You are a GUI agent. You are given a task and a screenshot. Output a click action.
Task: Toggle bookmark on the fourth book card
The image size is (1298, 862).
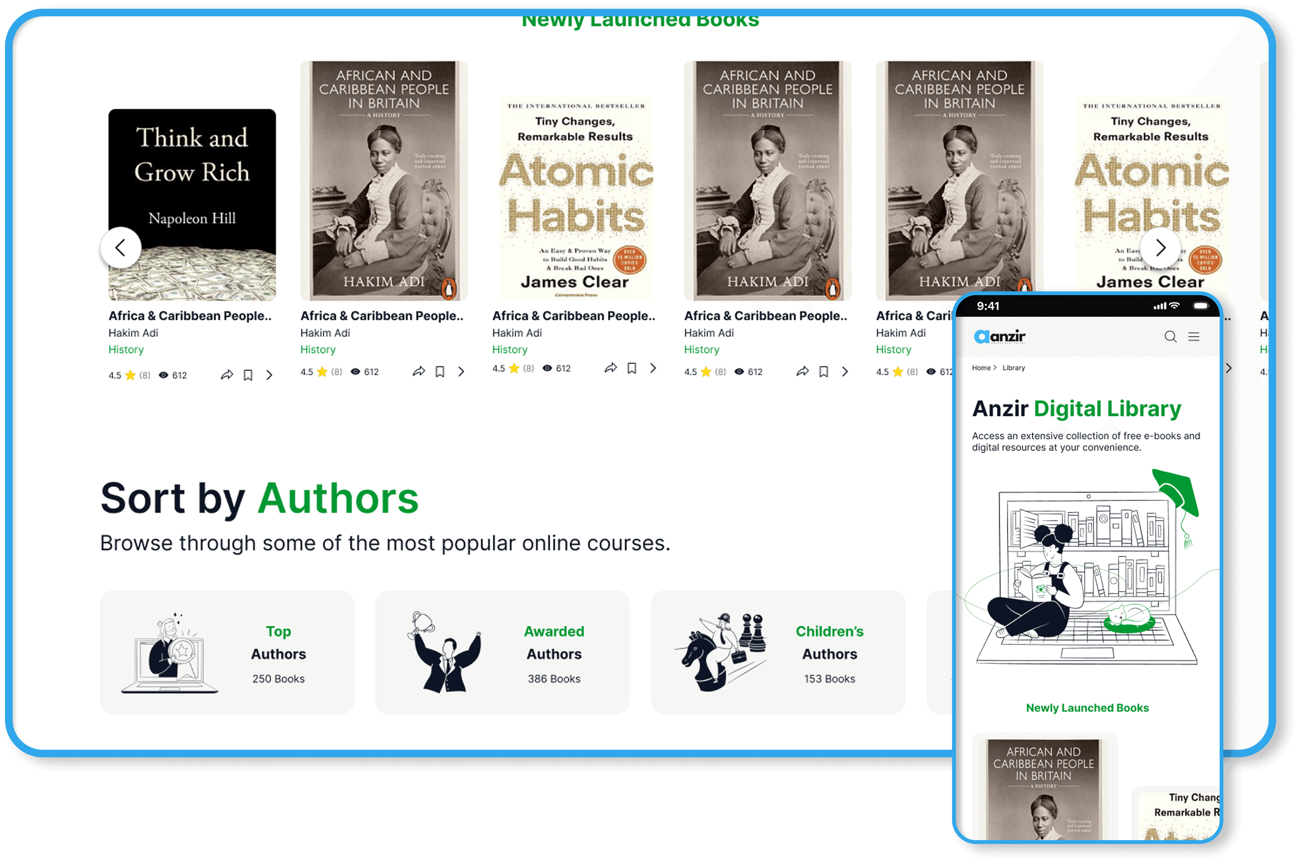(823, 372)
